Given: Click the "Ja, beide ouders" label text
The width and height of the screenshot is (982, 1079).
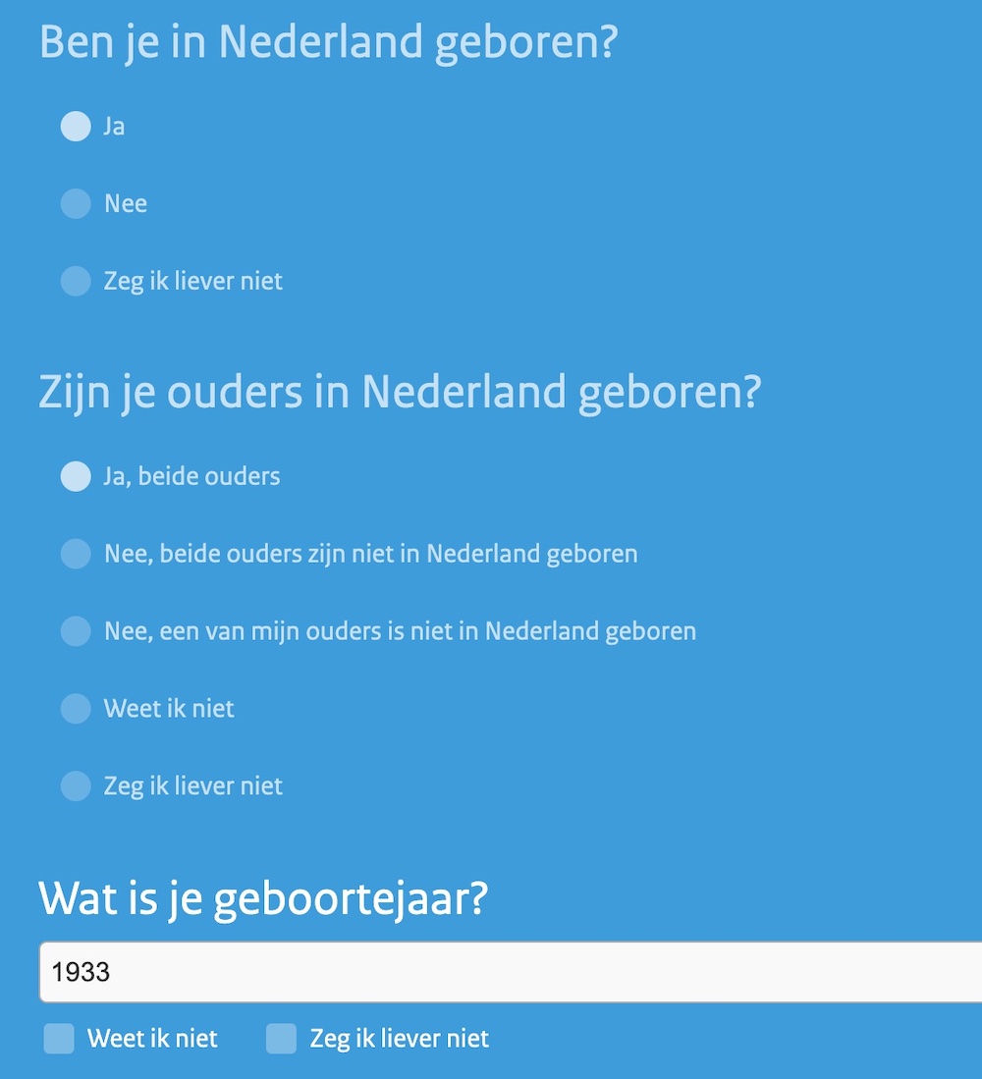Looking at the screenshot, I should click(x=192, y=476).
